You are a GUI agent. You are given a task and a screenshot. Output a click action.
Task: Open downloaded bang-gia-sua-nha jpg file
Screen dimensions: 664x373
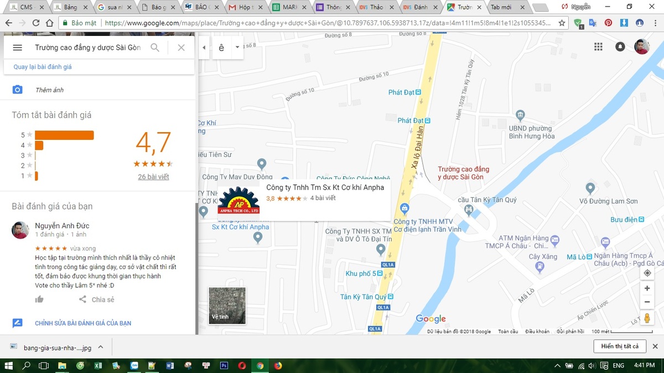(50, 348)
